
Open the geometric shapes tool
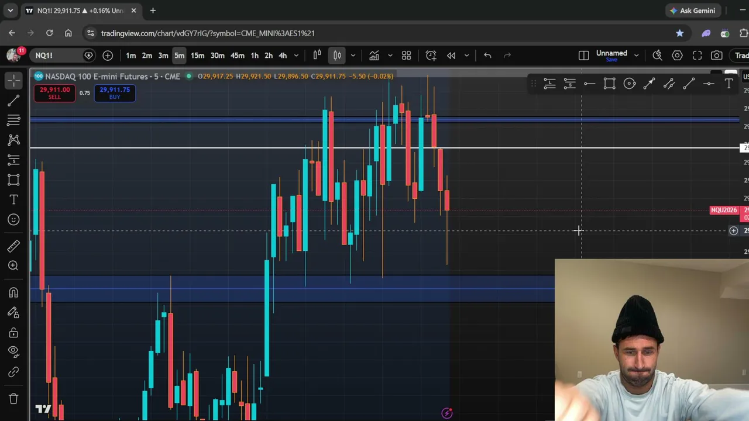pos(13,180)
